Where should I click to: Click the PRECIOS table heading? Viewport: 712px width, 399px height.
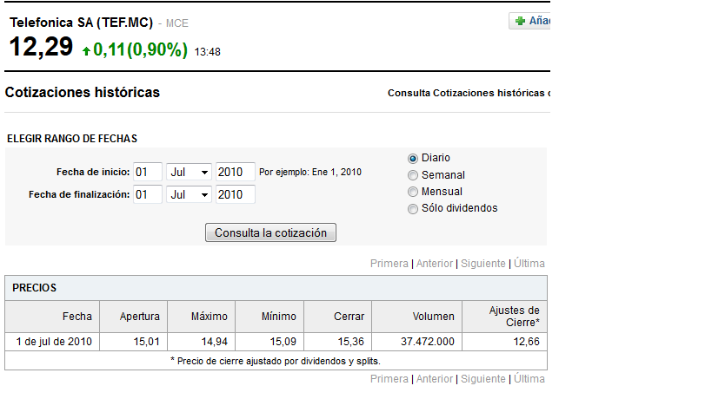(35, 288)
